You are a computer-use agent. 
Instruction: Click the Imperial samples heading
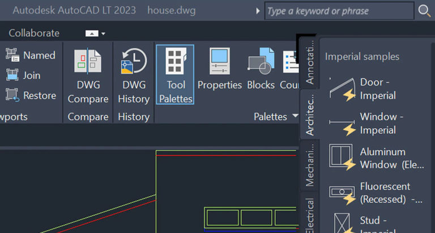[x=362, y=57]
